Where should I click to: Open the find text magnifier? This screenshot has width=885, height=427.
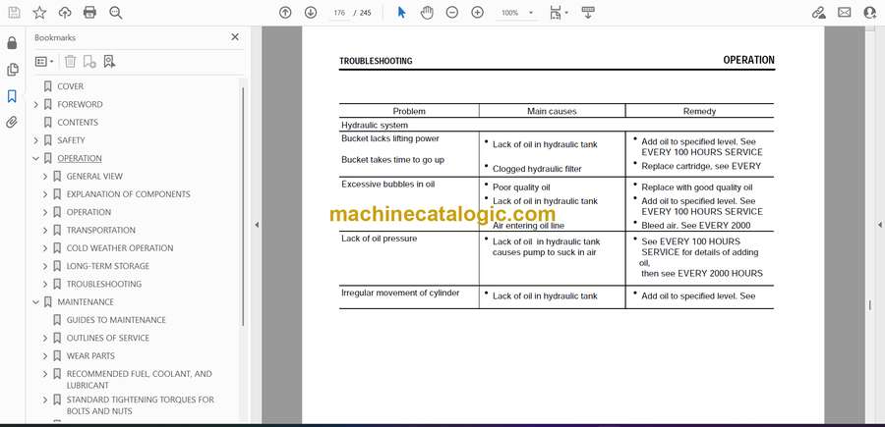[116, 13]
